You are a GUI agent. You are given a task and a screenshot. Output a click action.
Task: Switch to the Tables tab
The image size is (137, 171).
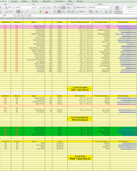click(x=24, y=1)
